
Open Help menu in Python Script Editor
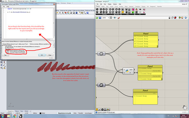8,7
